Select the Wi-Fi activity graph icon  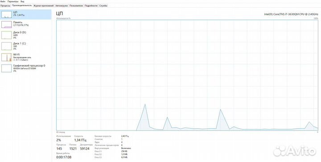click(7, 57)
